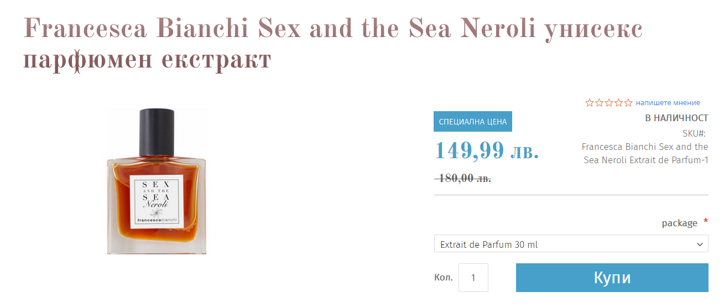Viewport: 724px width, 307px height.
Task: Click the fourth rating star
Action: (x=618, y=102)
